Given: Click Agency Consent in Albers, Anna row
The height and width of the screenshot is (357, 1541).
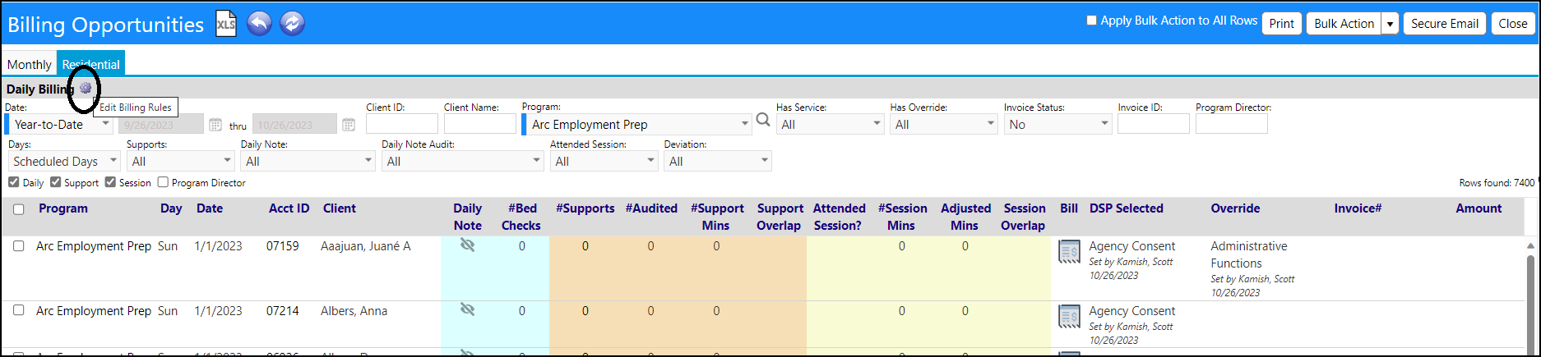Looking at the screenshot, I should pos(1132,311).
